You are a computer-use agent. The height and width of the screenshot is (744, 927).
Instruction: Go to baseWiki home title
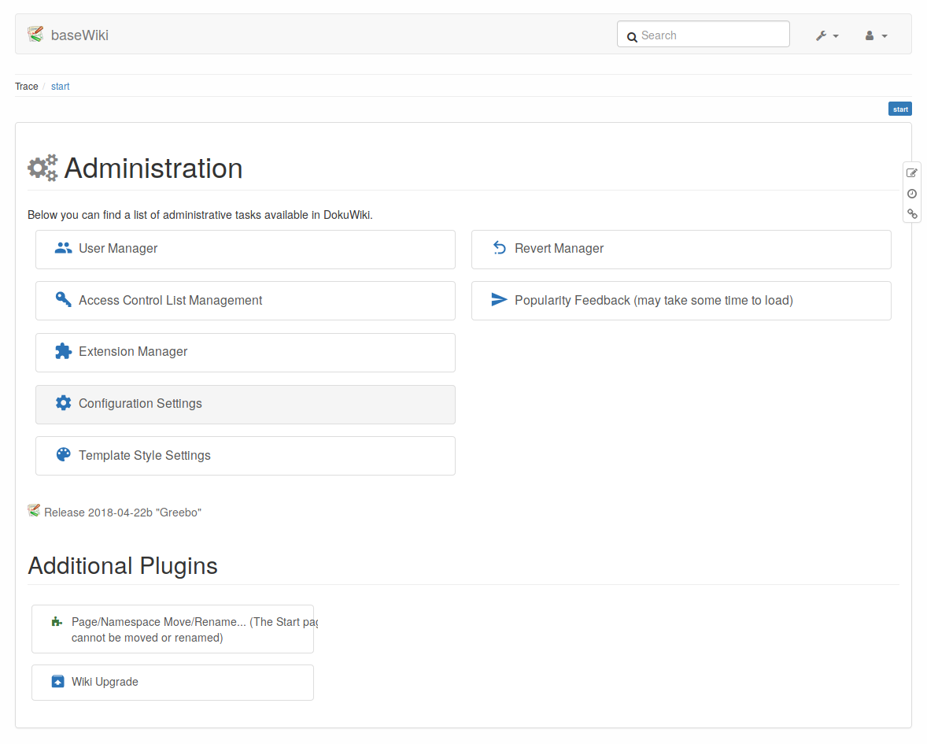point(79,35)
